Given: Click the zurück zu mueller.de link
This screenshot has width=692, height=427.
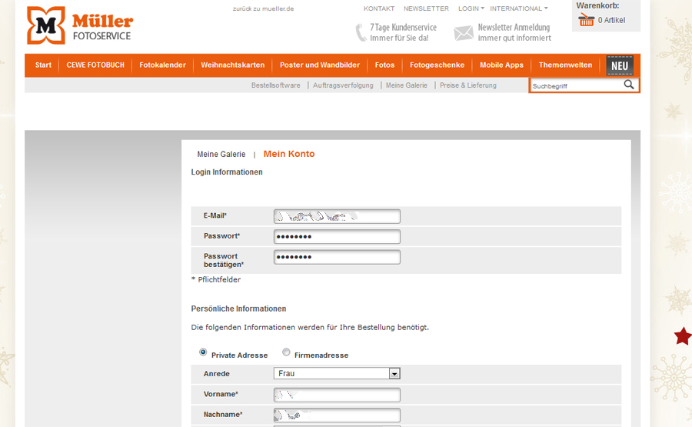Looking at the screenshot, I should (263, 8).
